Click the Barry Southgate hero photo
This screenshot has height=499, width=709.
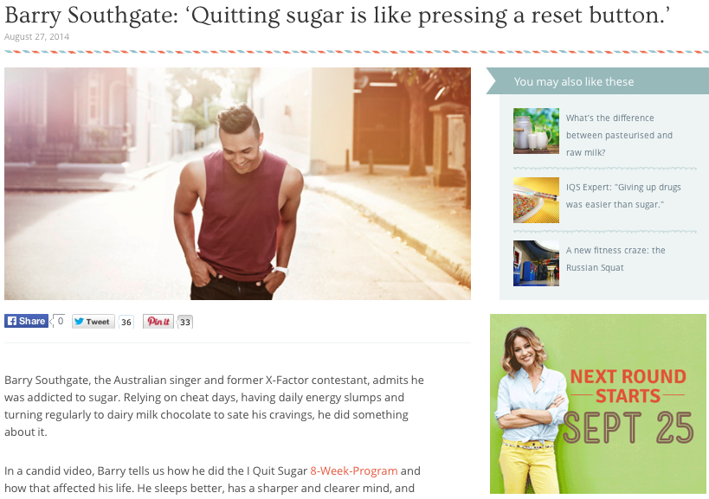tap(237, 184)
